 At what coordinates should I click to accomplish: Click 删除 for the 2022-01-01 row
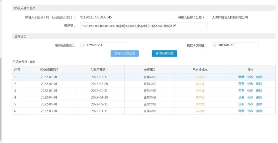click(259, 91)
